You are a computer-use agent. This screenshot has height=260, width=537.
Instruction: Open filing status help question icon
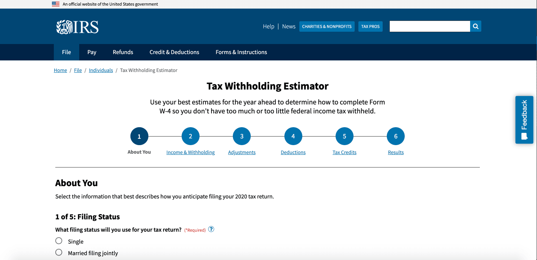pos(211,229)
